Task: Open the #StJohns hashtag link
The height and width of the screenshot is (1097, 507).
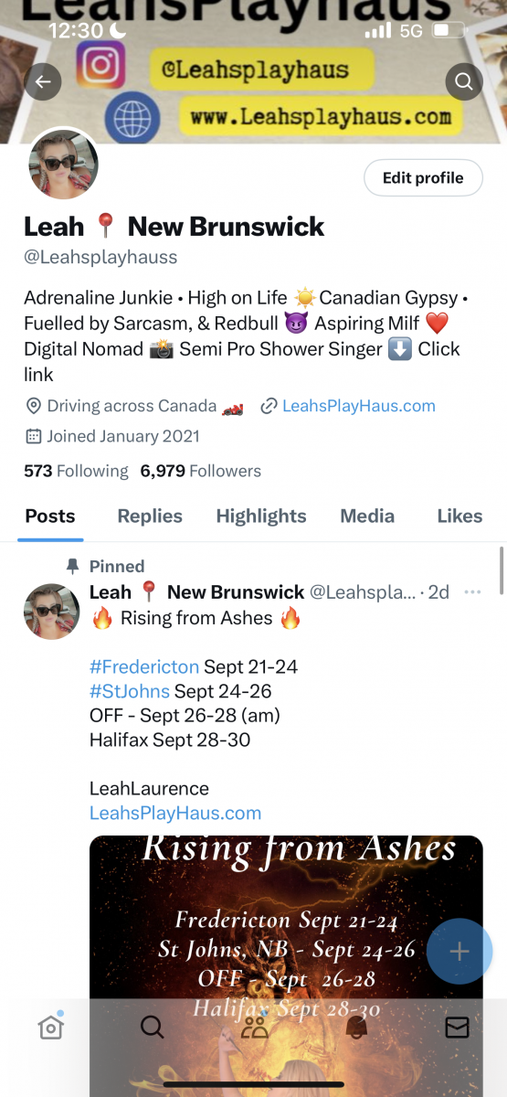Action: tap(130, 690)
